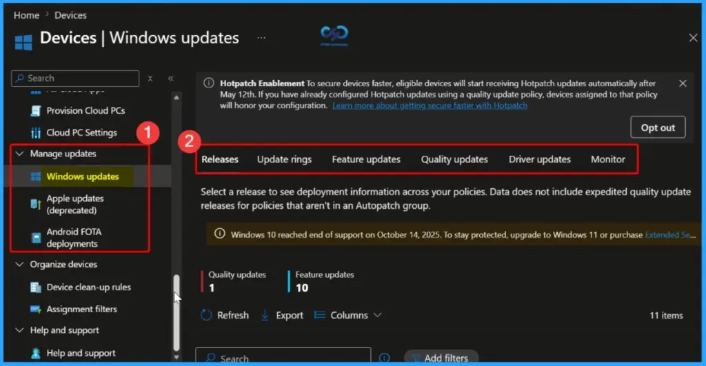Open the Quality updates tab

[x=454, y=159]
